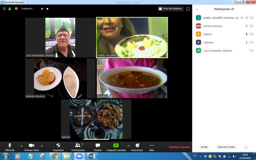This screenshot has width=256, height=160.
Task: Collapse the Participantes panel chevron
Action: [197, 9]
